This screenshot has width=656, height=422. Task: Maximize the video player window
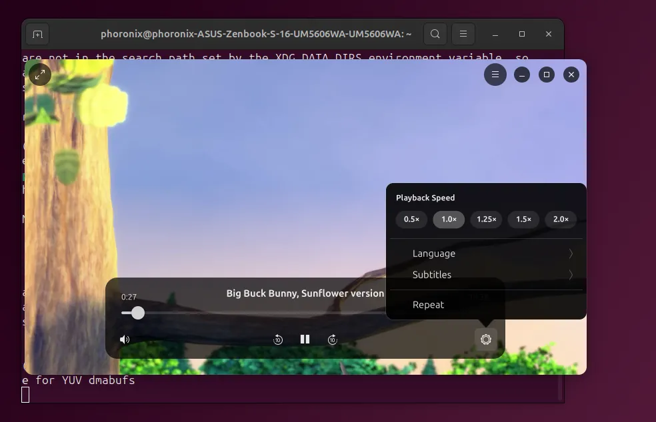[547, 75]
